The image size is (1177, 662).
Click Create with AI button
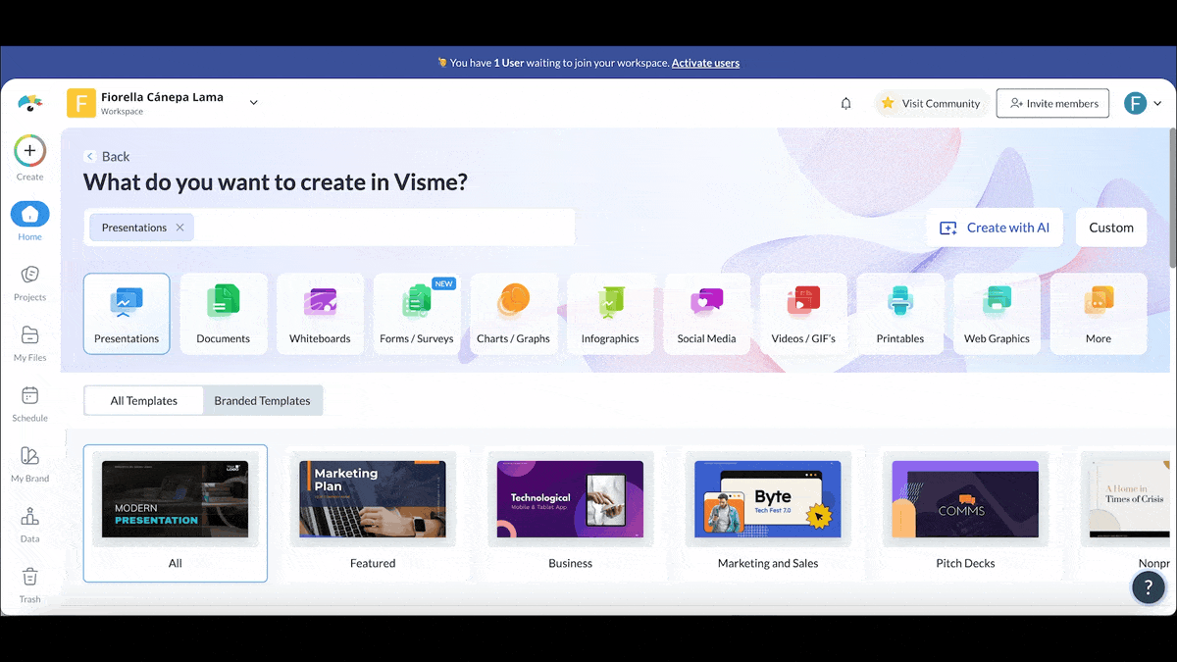click(x=994, y=228)
